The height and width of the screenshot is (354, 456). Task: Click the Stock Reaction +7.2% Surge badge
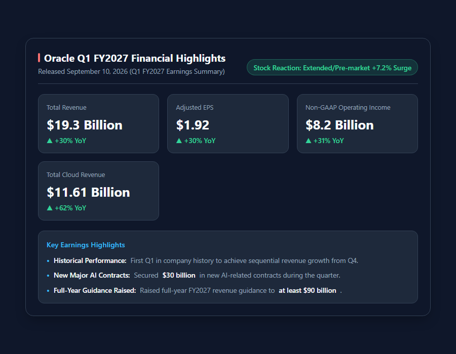tap(332, 68)
